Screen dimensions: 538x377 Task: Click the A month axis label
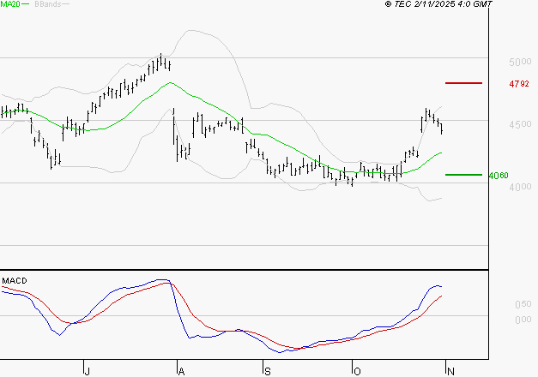pyautogui.click(x=182, y=372)
